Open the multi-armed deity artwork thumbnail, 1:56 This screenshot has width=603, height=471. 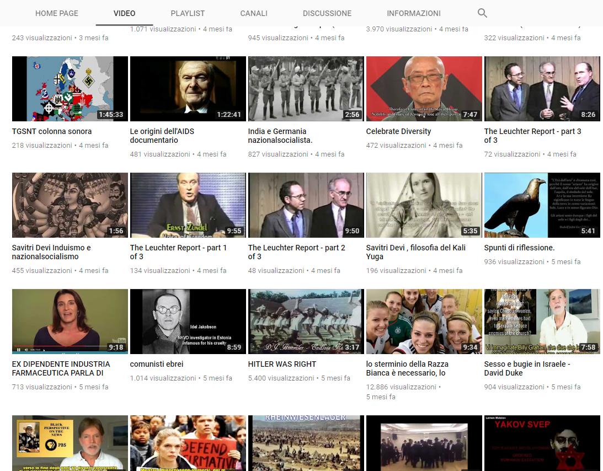click(x=70, y=205)
